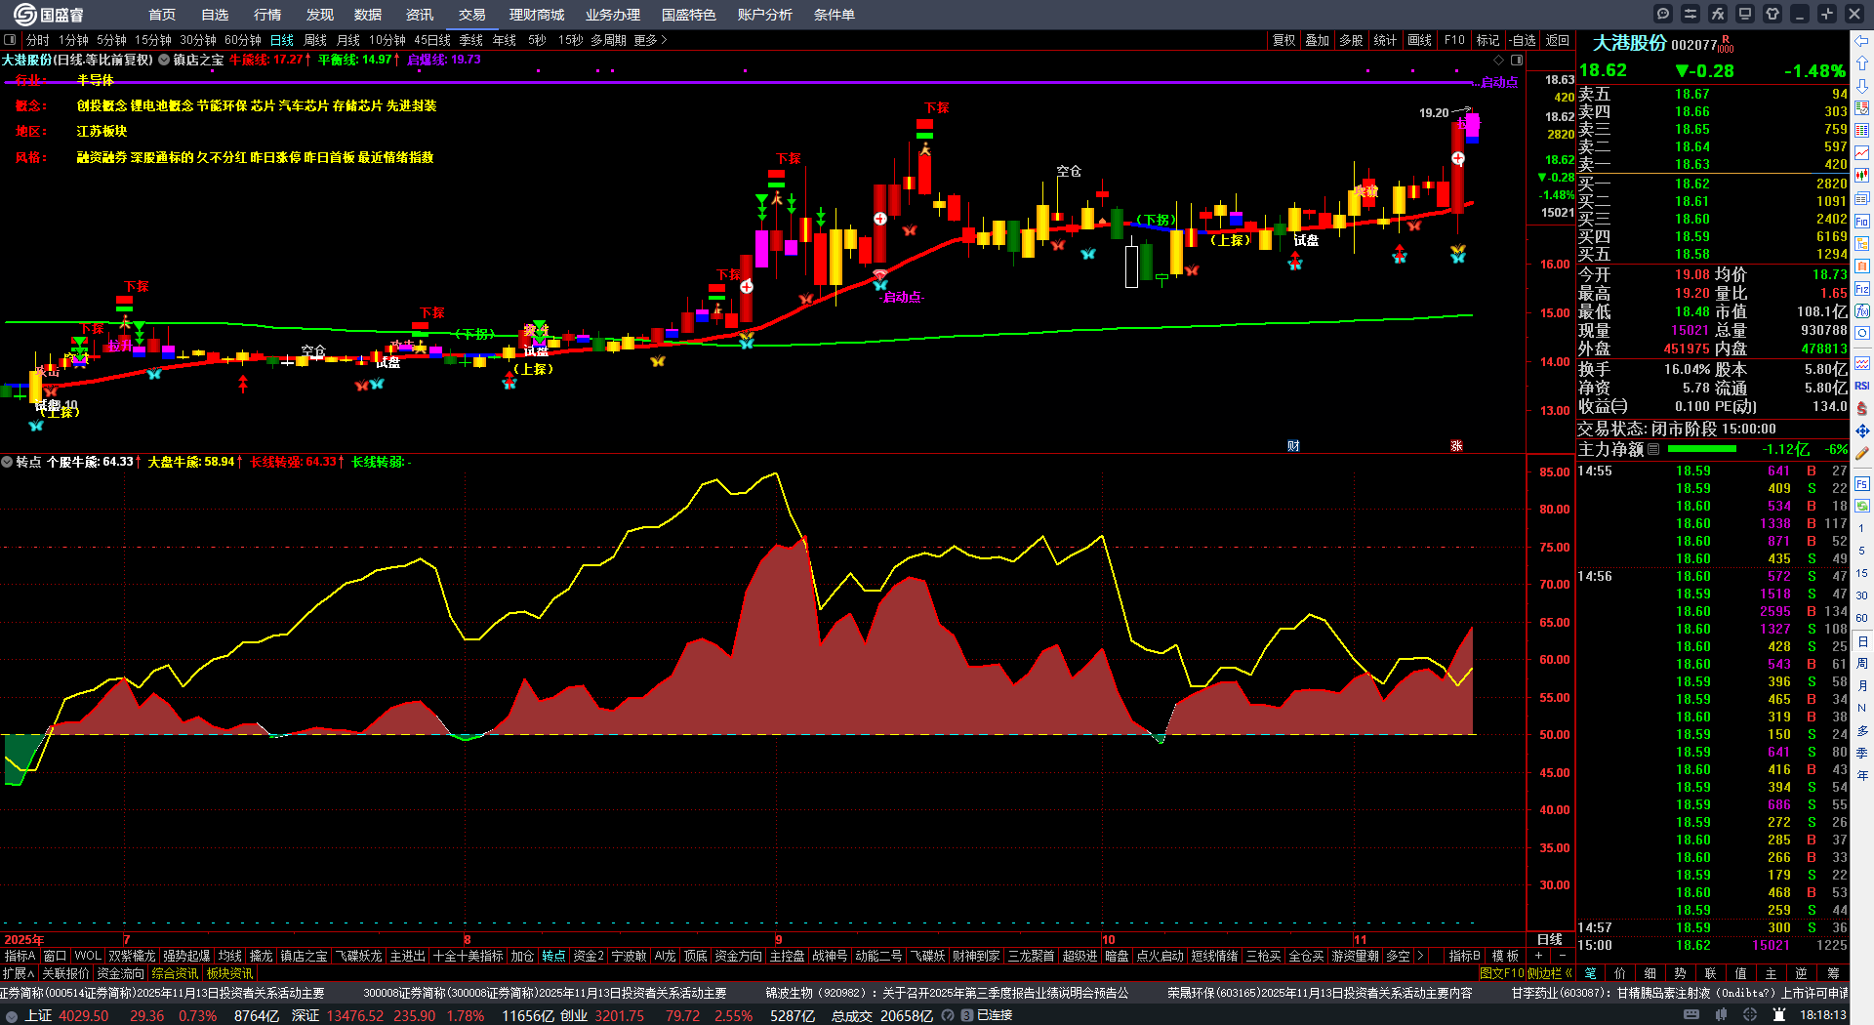This screenshot has height=1025, width=1874.
Task: Click the 画线 drawing button
Action: (1420, 40)
